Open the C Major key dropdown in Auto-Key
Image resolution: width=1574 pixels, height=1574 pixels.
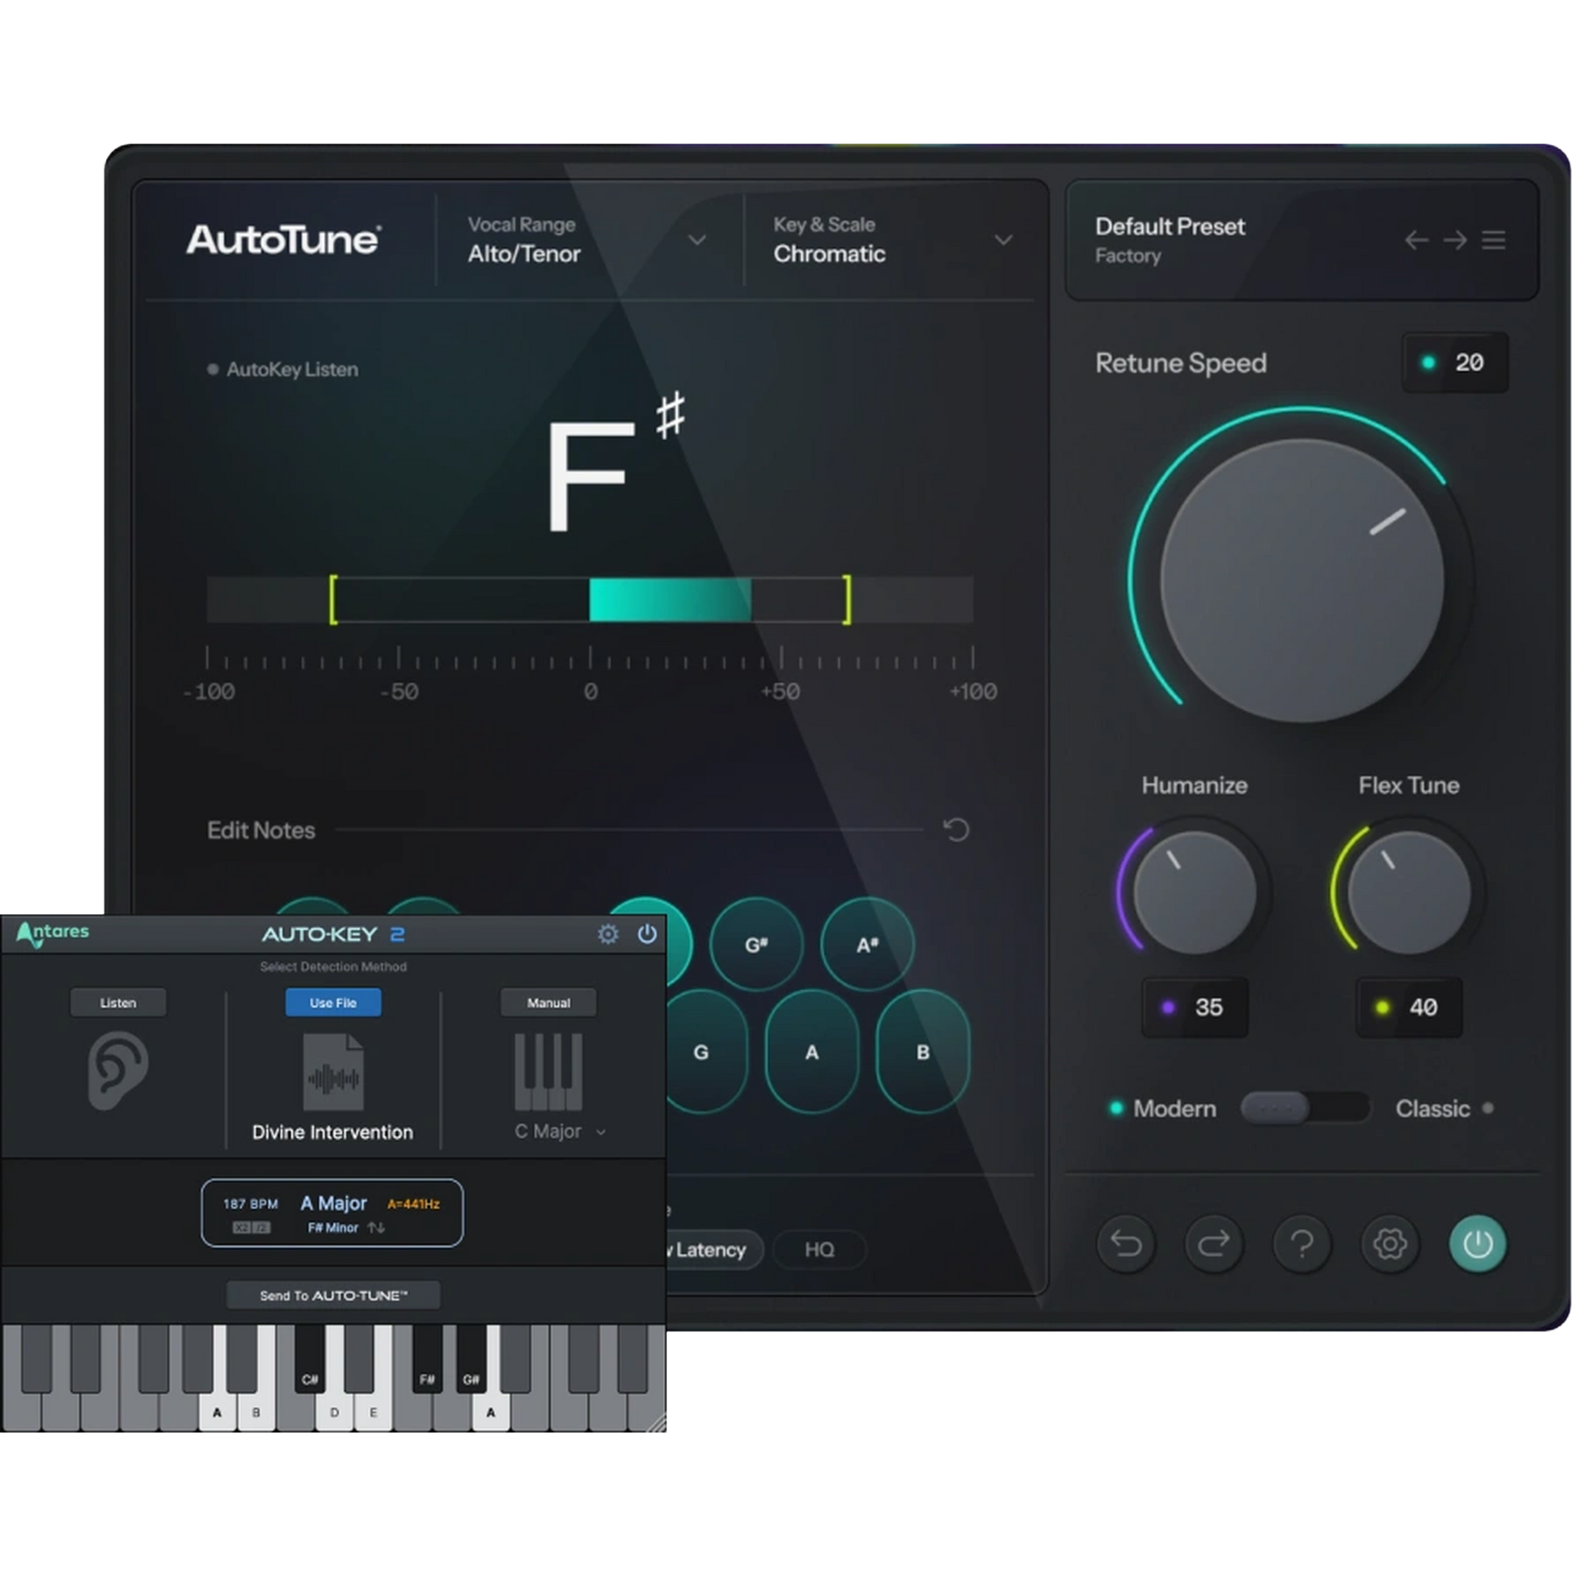click(x=559, y=1132)
